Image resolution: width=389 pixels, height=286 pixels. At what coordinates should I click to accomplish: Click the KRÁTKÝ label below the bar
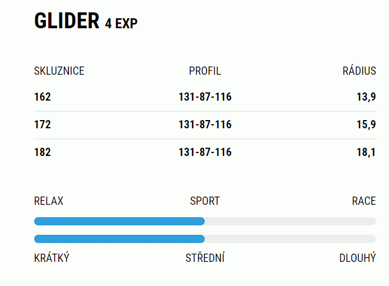click(x=52, y=258)
